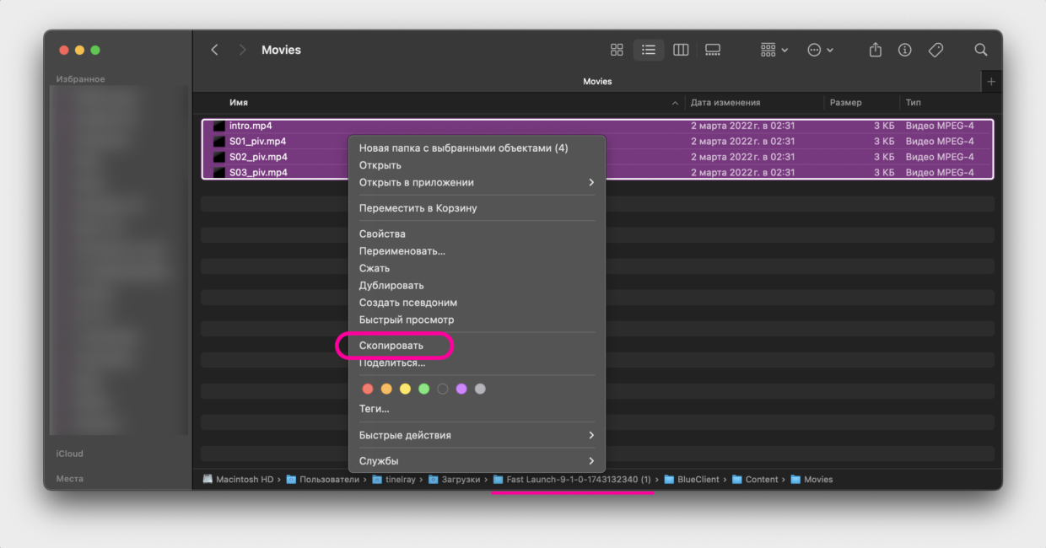Choose Переименовать… in context menu
Image resolution: width=1046 pixels, height=548 pixels.
402,251
